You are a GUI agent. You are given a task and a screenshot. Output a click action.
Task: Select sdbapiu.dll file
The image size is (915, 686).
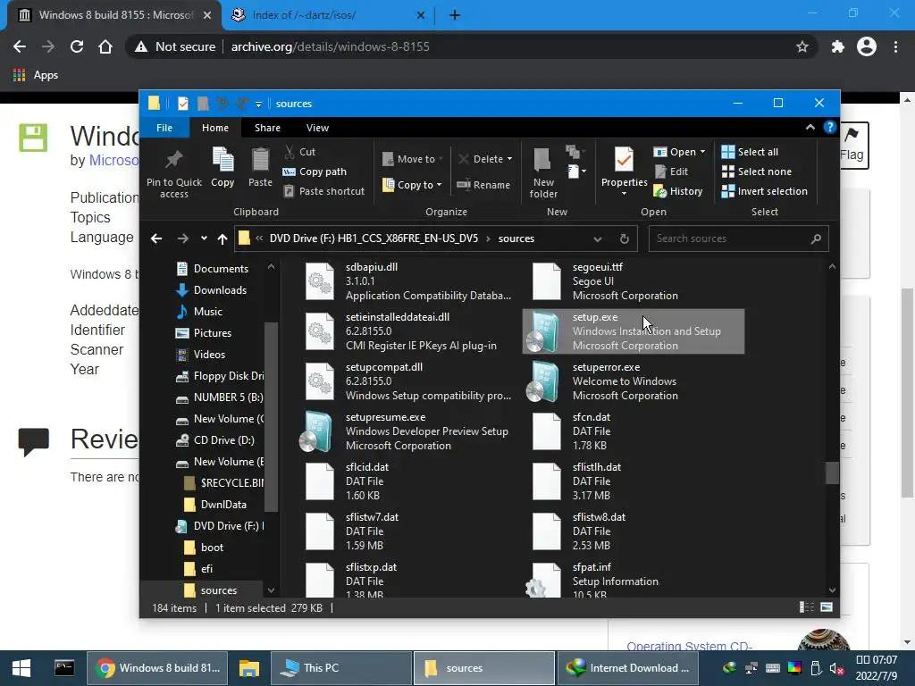[x=407, y=281]
